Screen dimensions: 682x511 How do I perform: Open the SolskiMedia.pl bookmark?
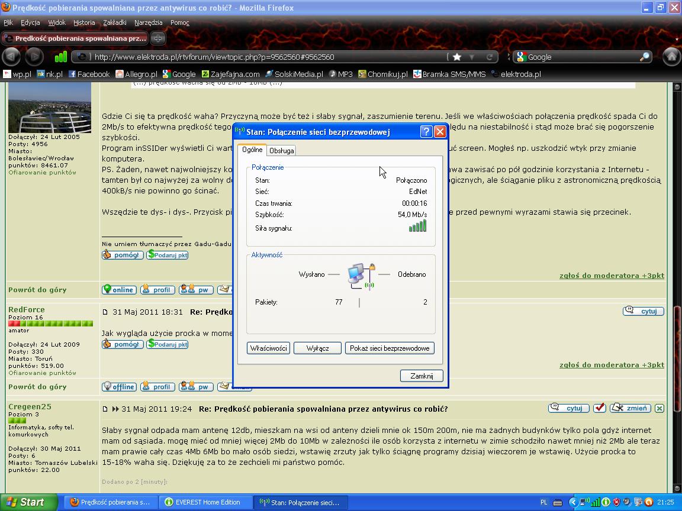tap(294, 75)
